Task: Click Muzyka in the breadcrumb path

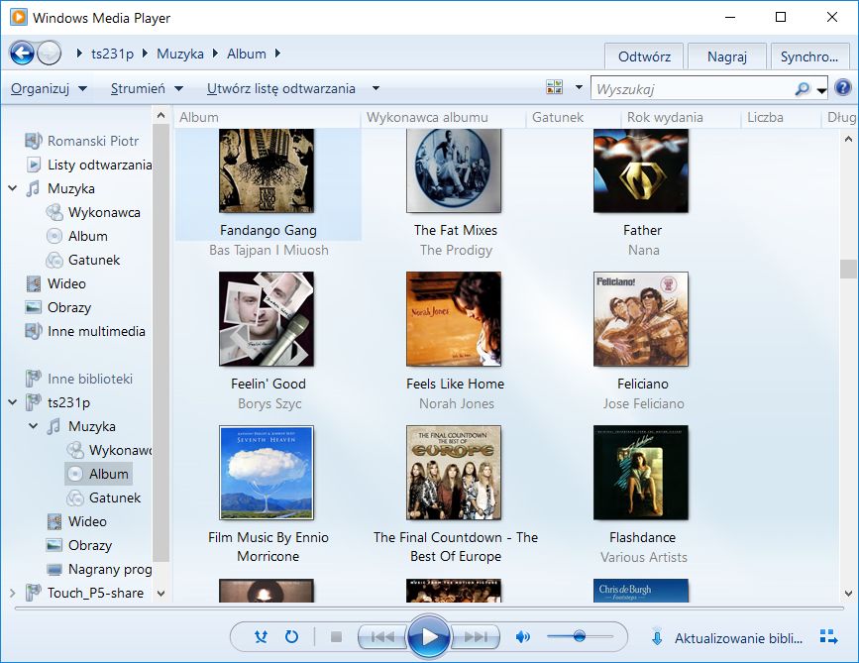Action: 179,54
